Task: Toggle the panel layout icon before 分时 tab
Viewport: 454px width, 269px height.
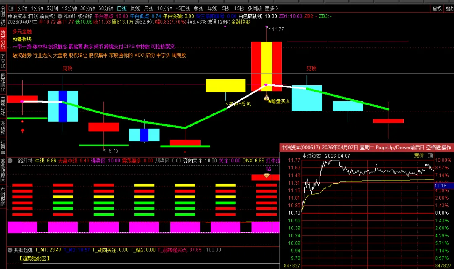Action: click(x=11, y=8)
